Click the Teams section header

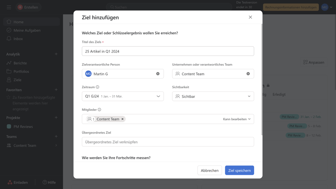pos(11,136)
